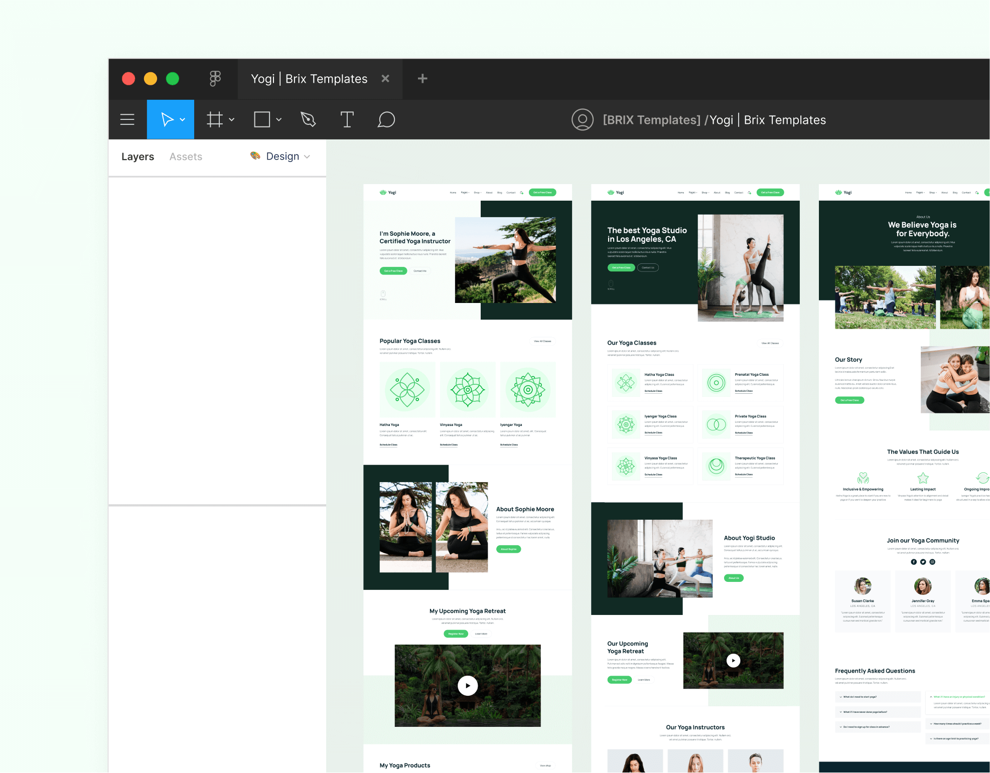Click the Vinyasa Yoga Class icon
990x773 pixels.
pyautogui.click(x=626, y=467)
